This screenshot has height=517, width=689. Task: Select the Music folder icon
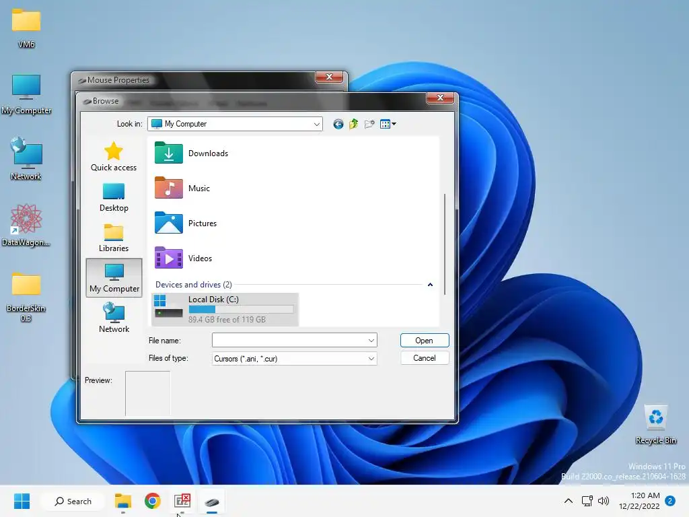(x=169, y=188)
